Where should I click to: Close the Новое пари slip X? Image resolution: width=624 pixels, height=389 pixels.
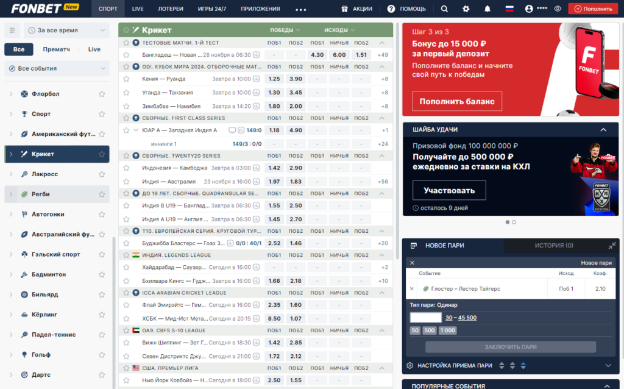pyautogui.click(x=413, y=263)
